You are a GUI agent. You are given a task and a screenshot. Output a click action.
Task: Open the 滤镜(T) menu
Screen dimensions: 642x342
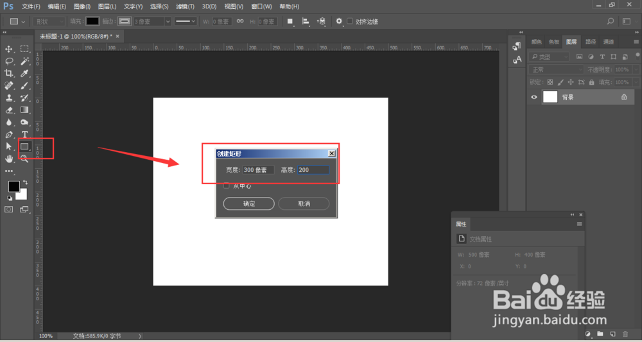click(185, 6)
